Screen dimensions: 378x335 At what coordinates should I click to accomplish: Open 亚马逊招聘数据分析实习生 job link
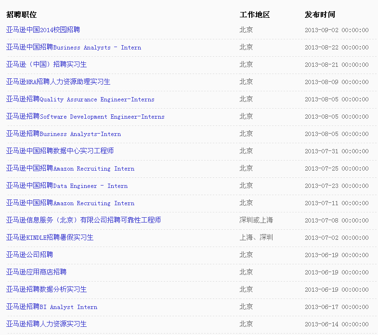(x=46, y=289)
